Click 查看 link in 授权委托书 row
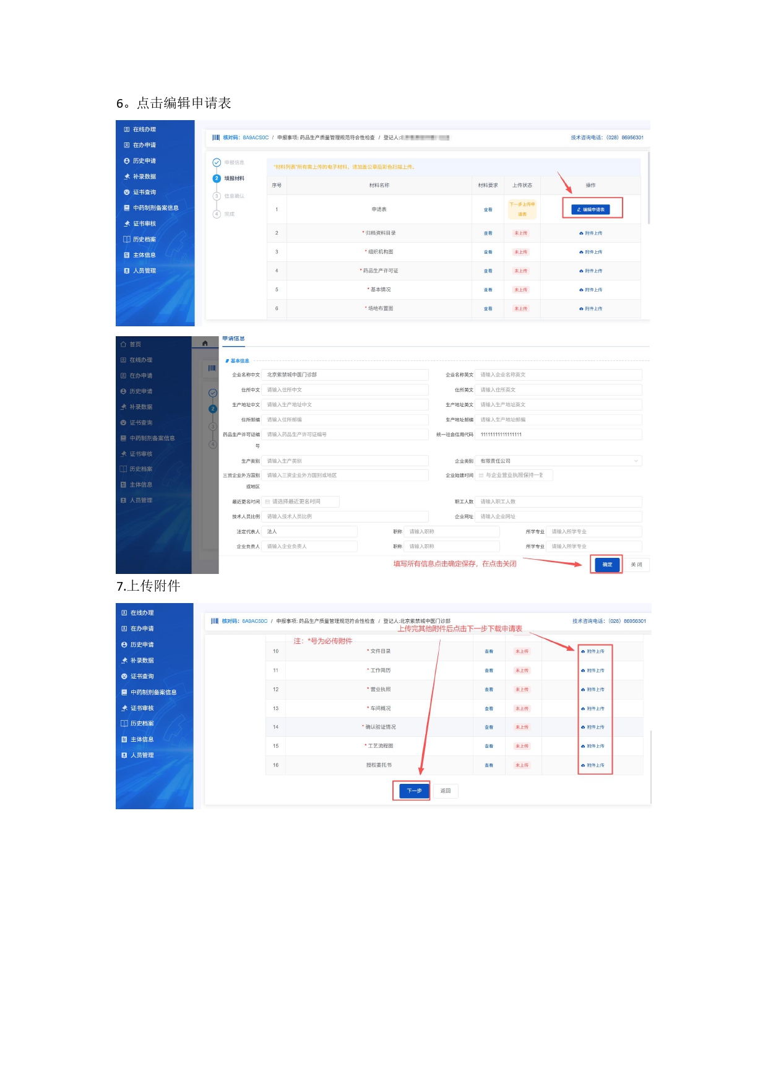The height and width of the screenshot is (1086, 768). click(489, 765)
